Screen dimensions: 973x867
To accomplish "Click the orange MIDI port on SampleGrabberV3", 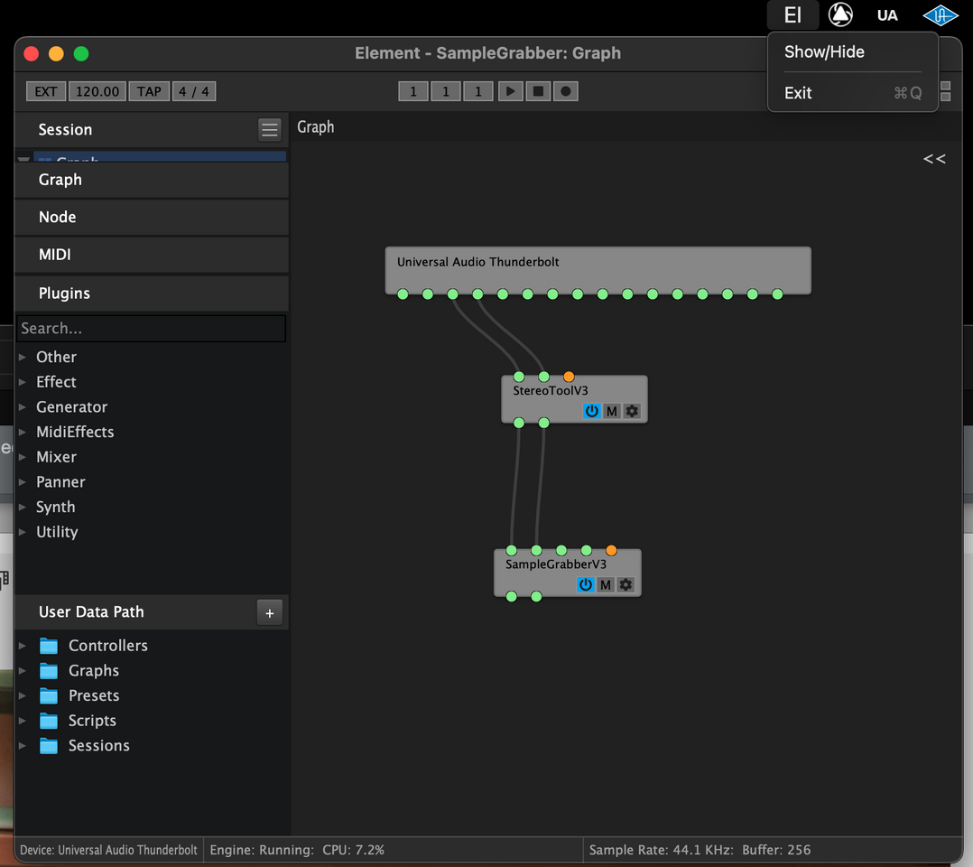I will [611, 550].
